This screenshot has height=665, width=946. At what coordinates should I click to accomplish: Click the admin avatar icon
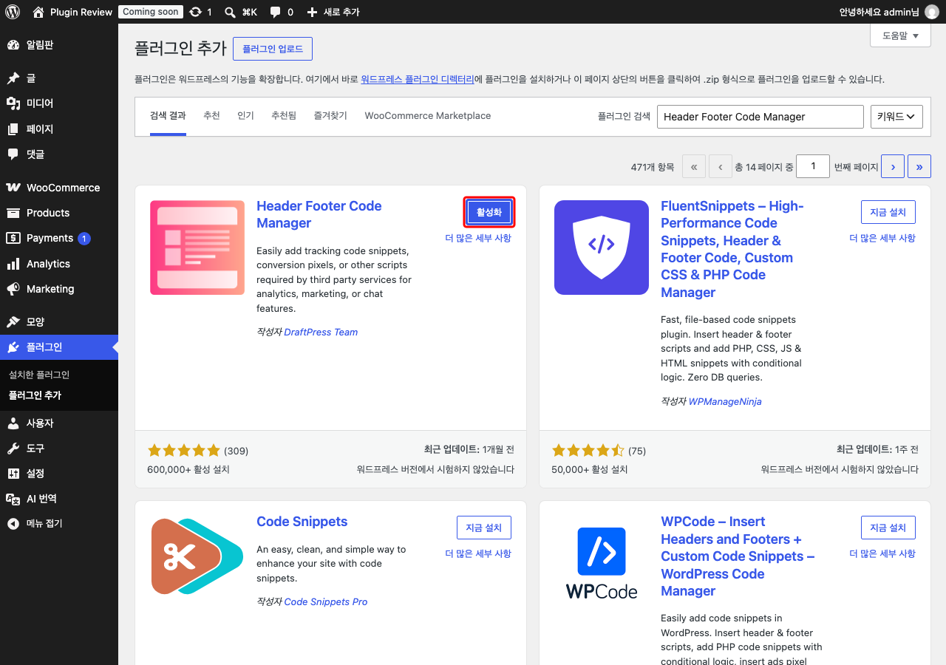pyautogui.click(x=931, y=12)
